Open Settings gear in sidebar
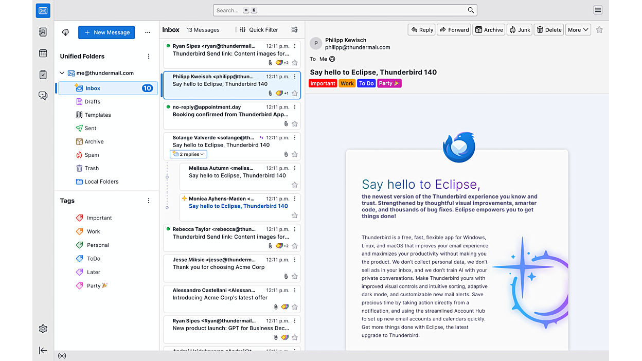 (x=43, y=329)
